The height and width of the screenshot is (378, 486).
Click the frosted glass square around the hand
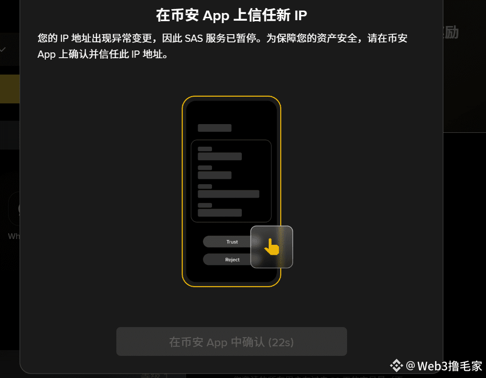(x=272, y=247)
